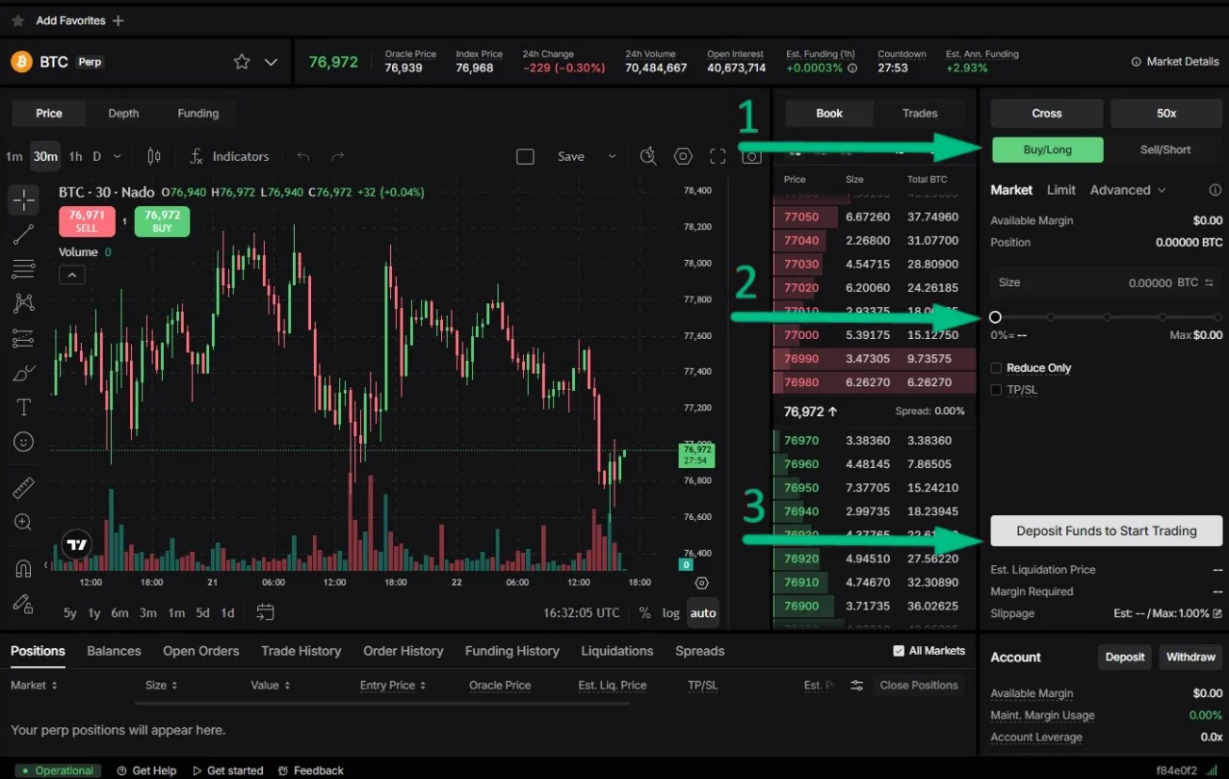Image resolution: width=1229 pixels, height=779 pixels.
Task: Expand the Save layout dropdown arrow
Action: coord(612,156)
